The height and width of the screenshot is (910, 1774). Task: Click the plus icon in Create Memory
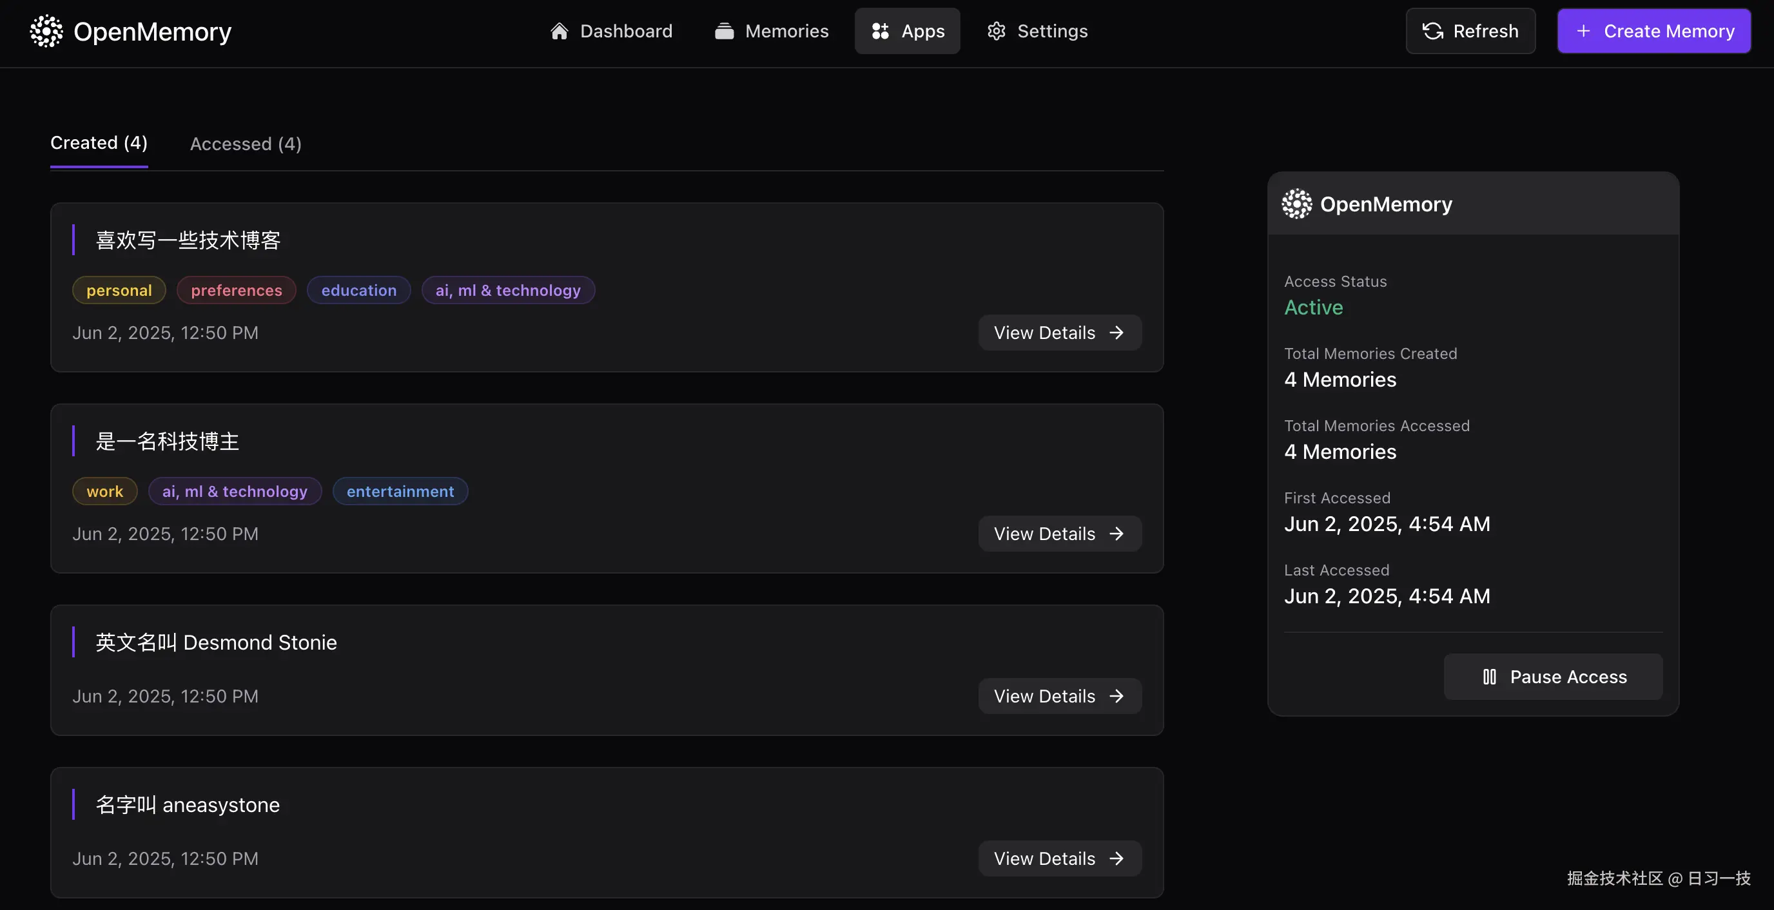pos(1583,31)
